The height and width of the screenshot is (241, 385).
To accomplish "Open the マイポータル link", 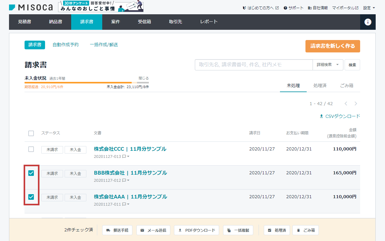I will pos(345,8).
